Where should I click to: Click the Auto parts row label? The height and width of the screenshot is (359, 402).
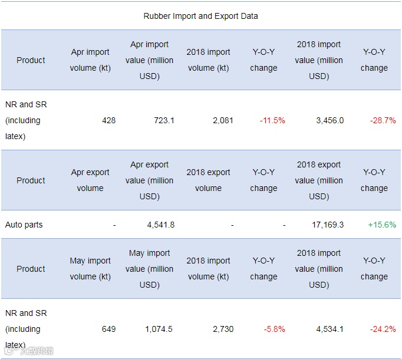pyautogui.click(x=24, y=225)
